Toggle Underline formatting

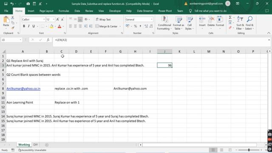[x=34, y=26]
